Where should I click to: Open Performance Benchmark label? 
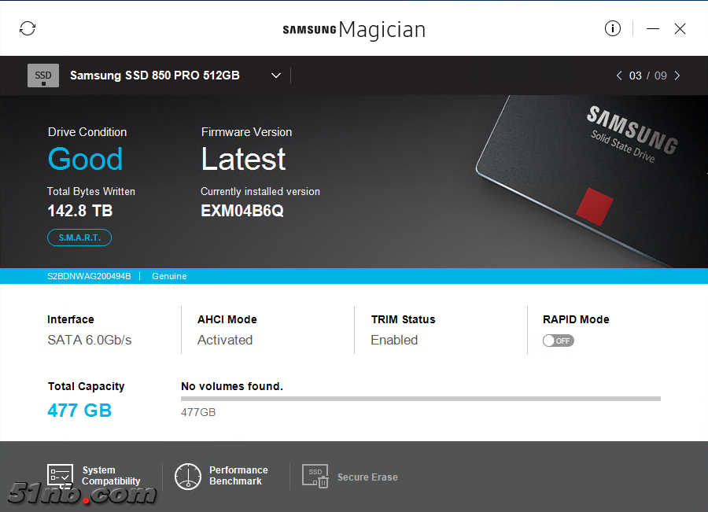238,476
